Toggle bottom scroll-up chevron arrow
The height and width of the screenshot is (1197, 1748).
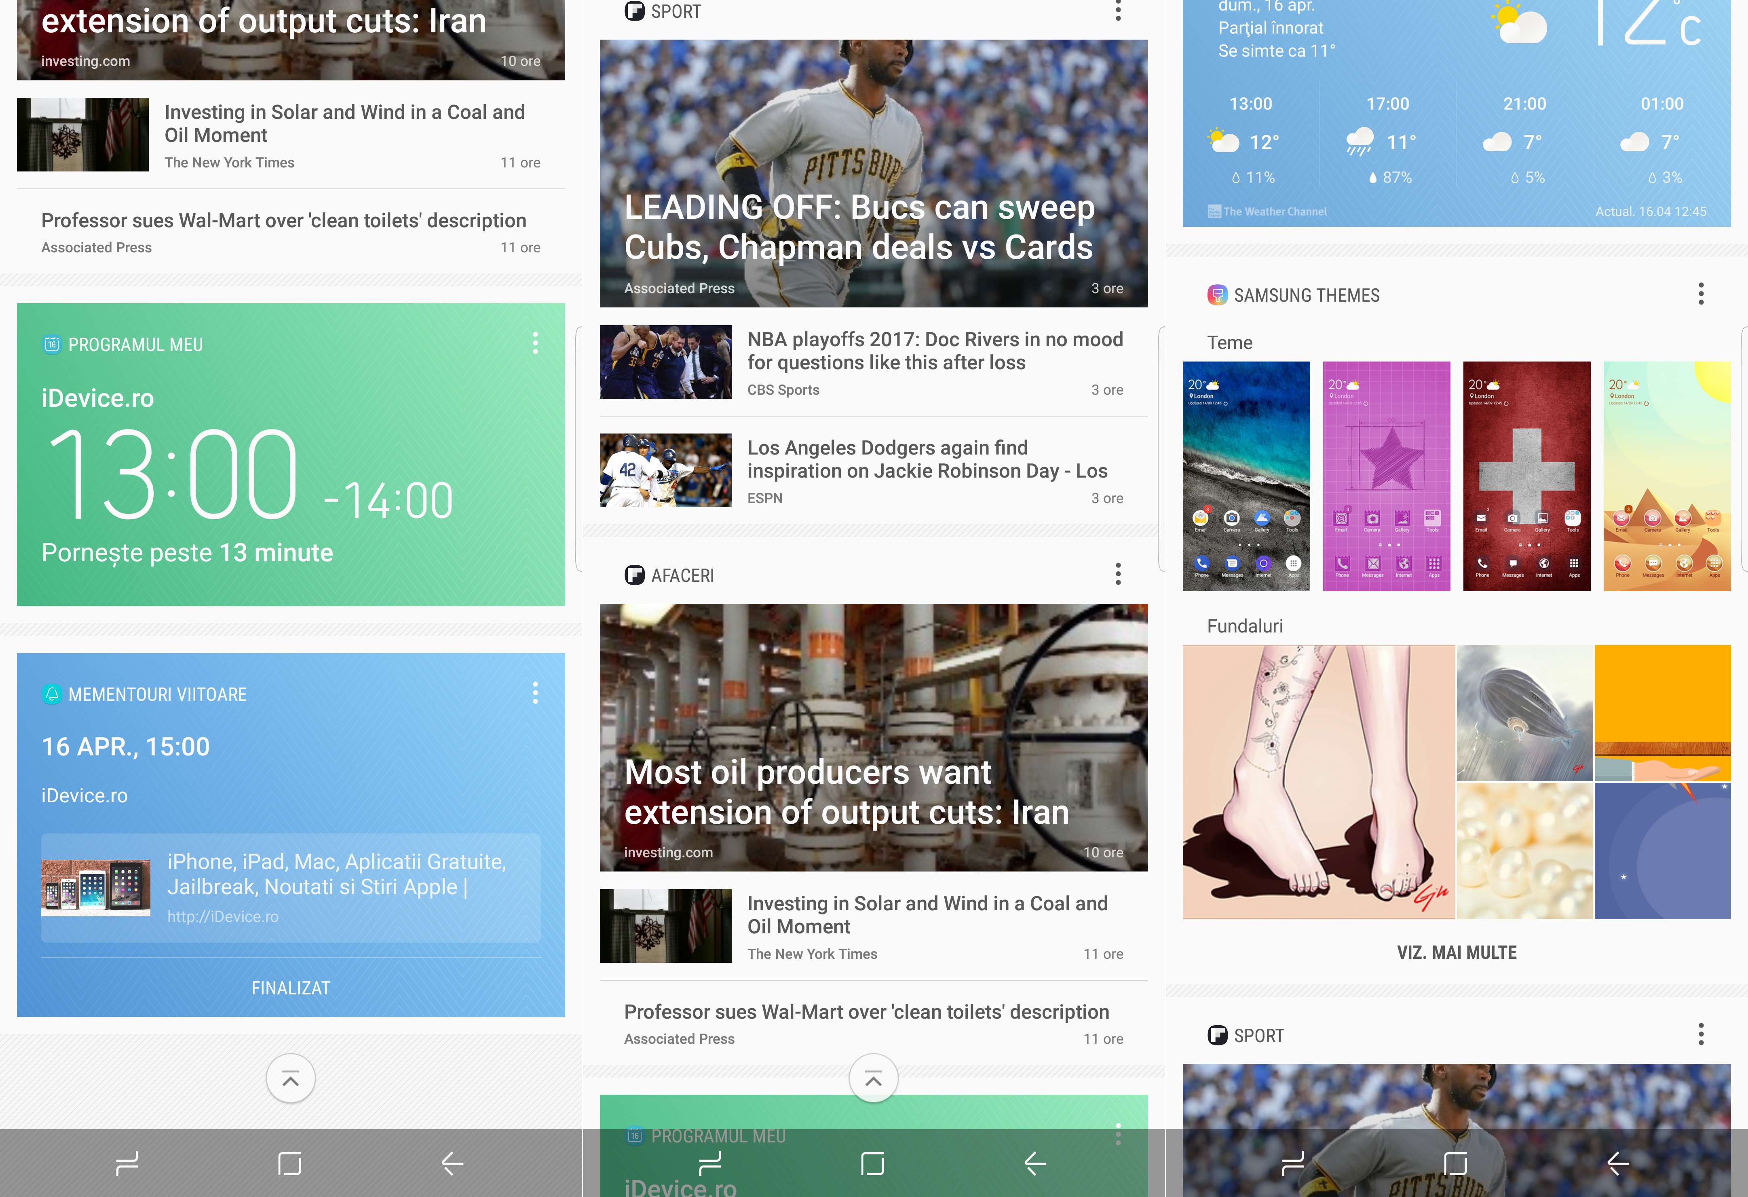[291, 1077]
